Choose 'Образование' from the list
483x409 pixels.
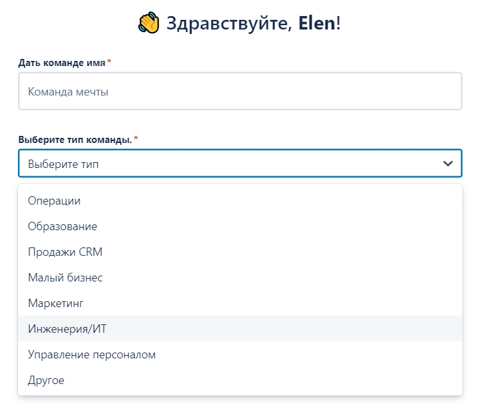tap(63, 226)
